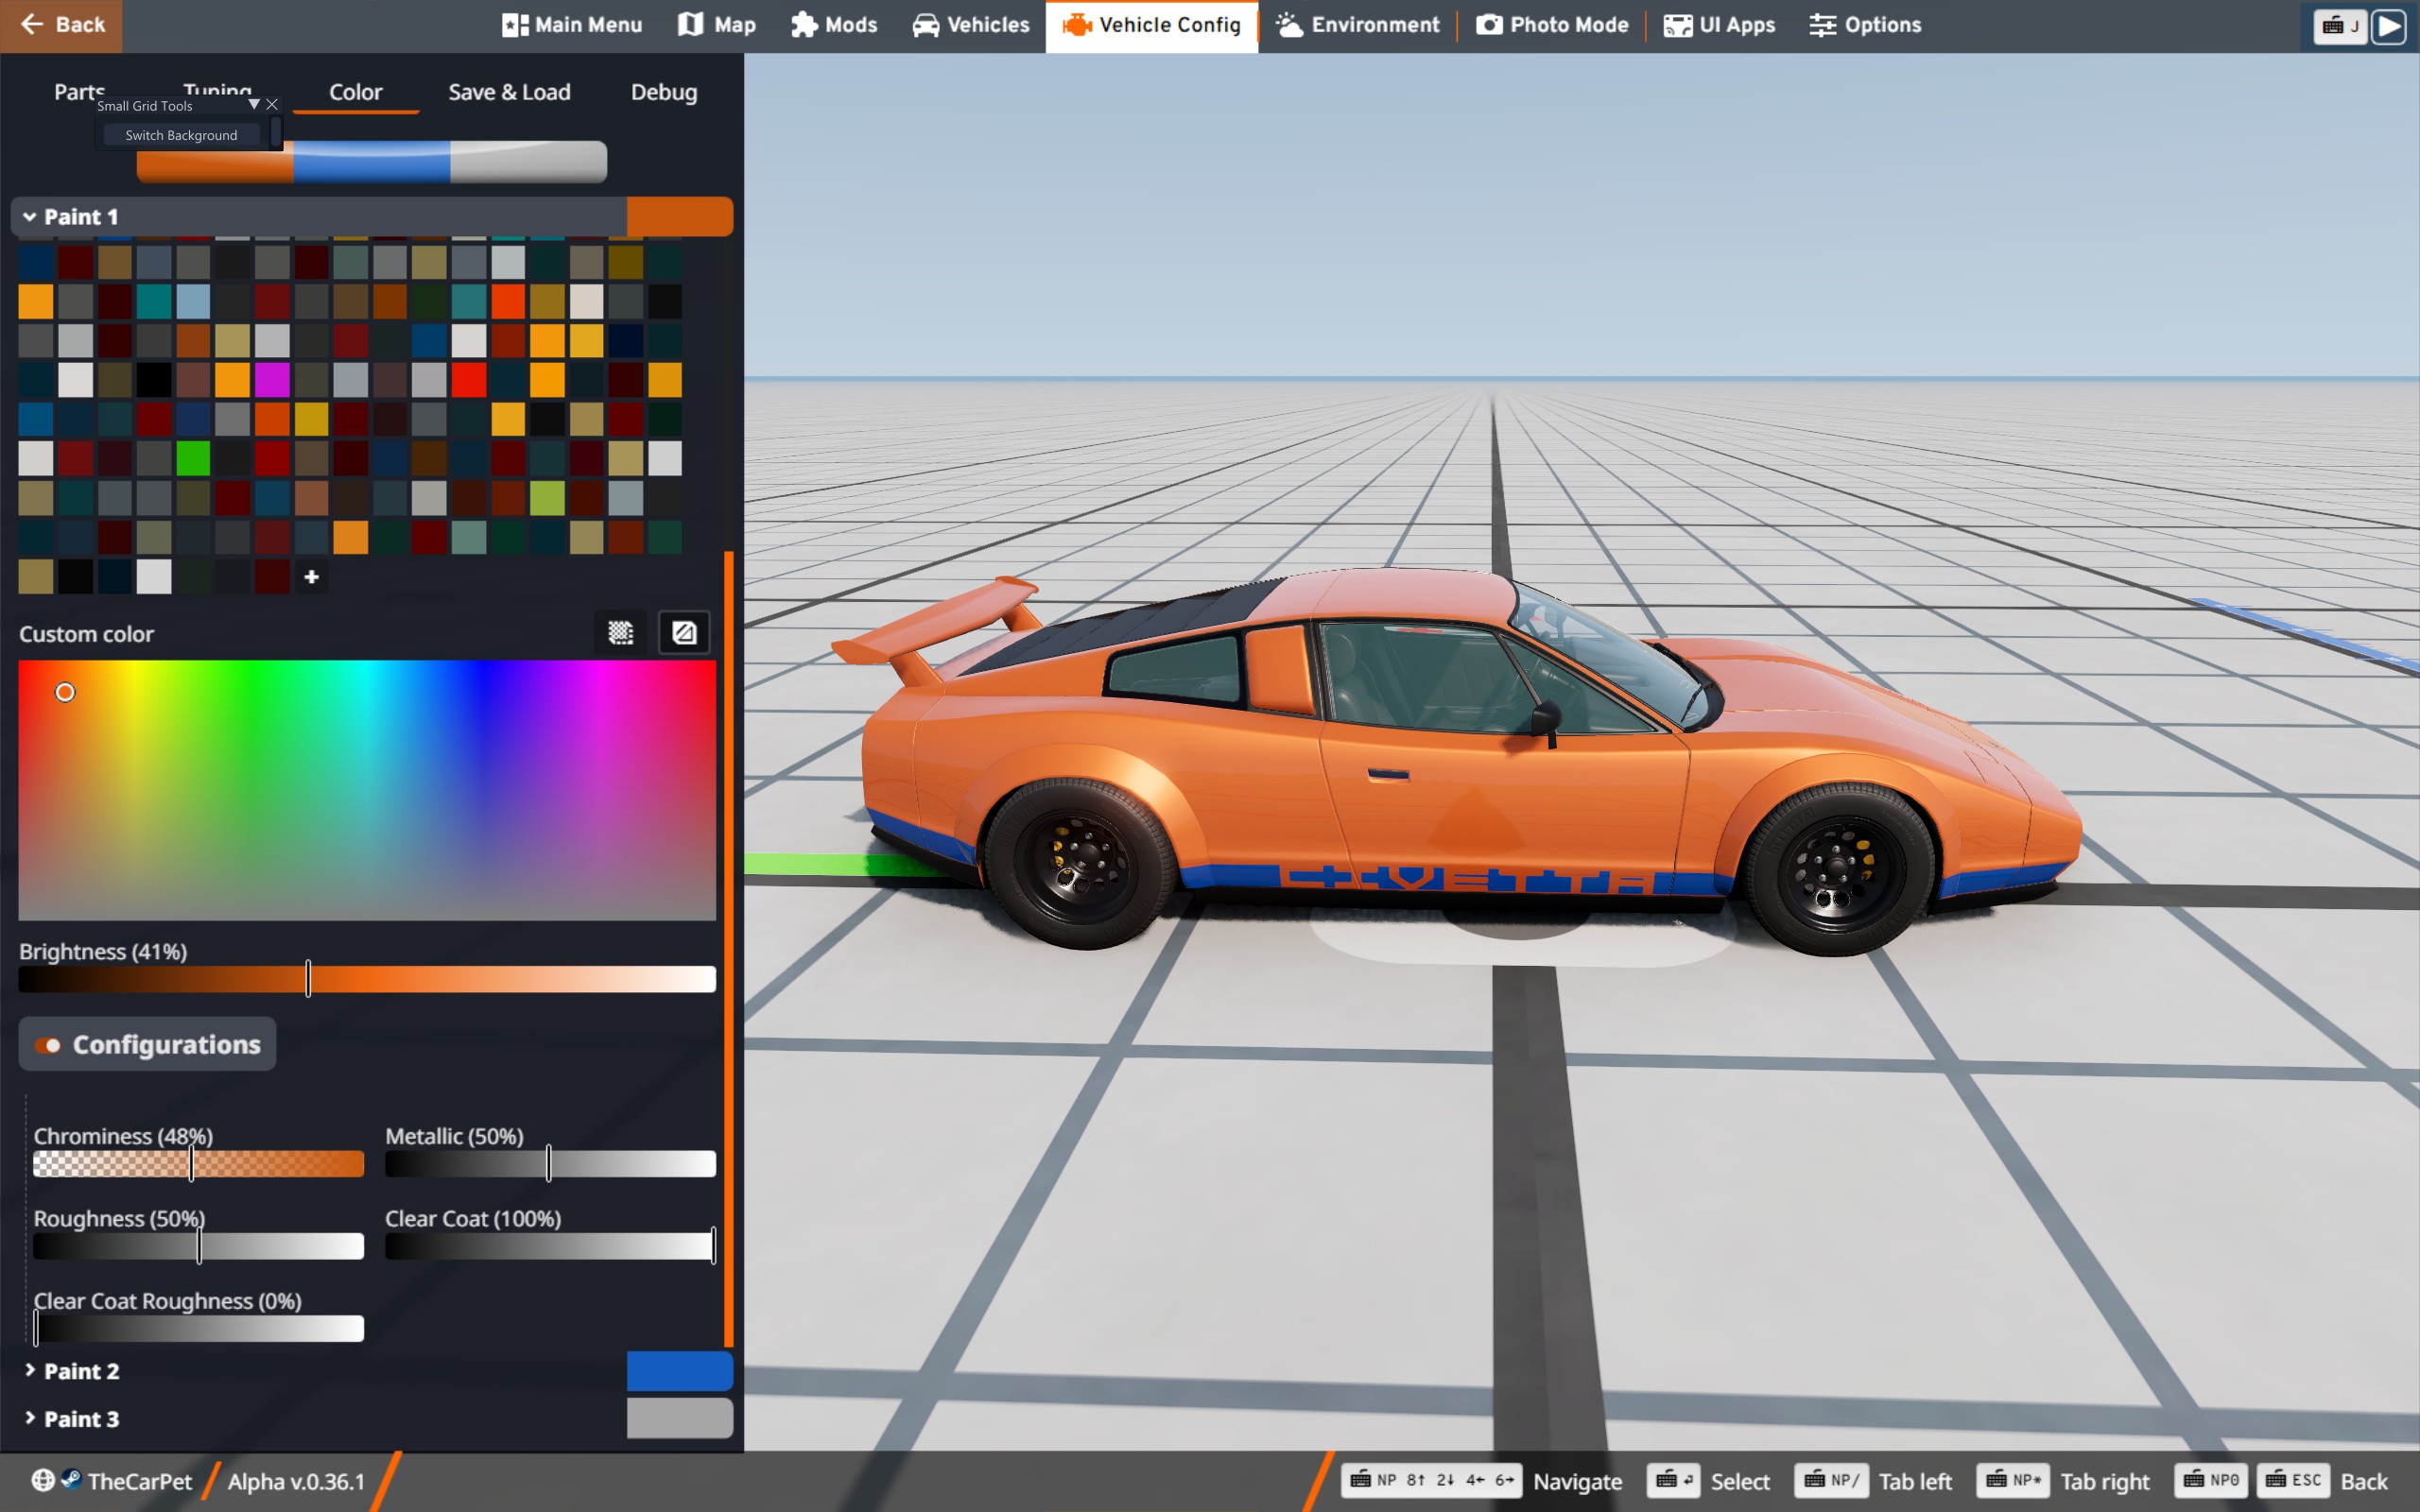Collapse the Paint 1 section
The width and height of the screenshot is (2420, 1512).
[30, 217]
